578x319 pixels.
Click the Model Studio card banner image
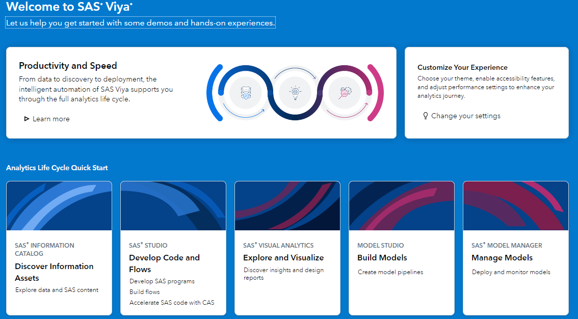402,206
